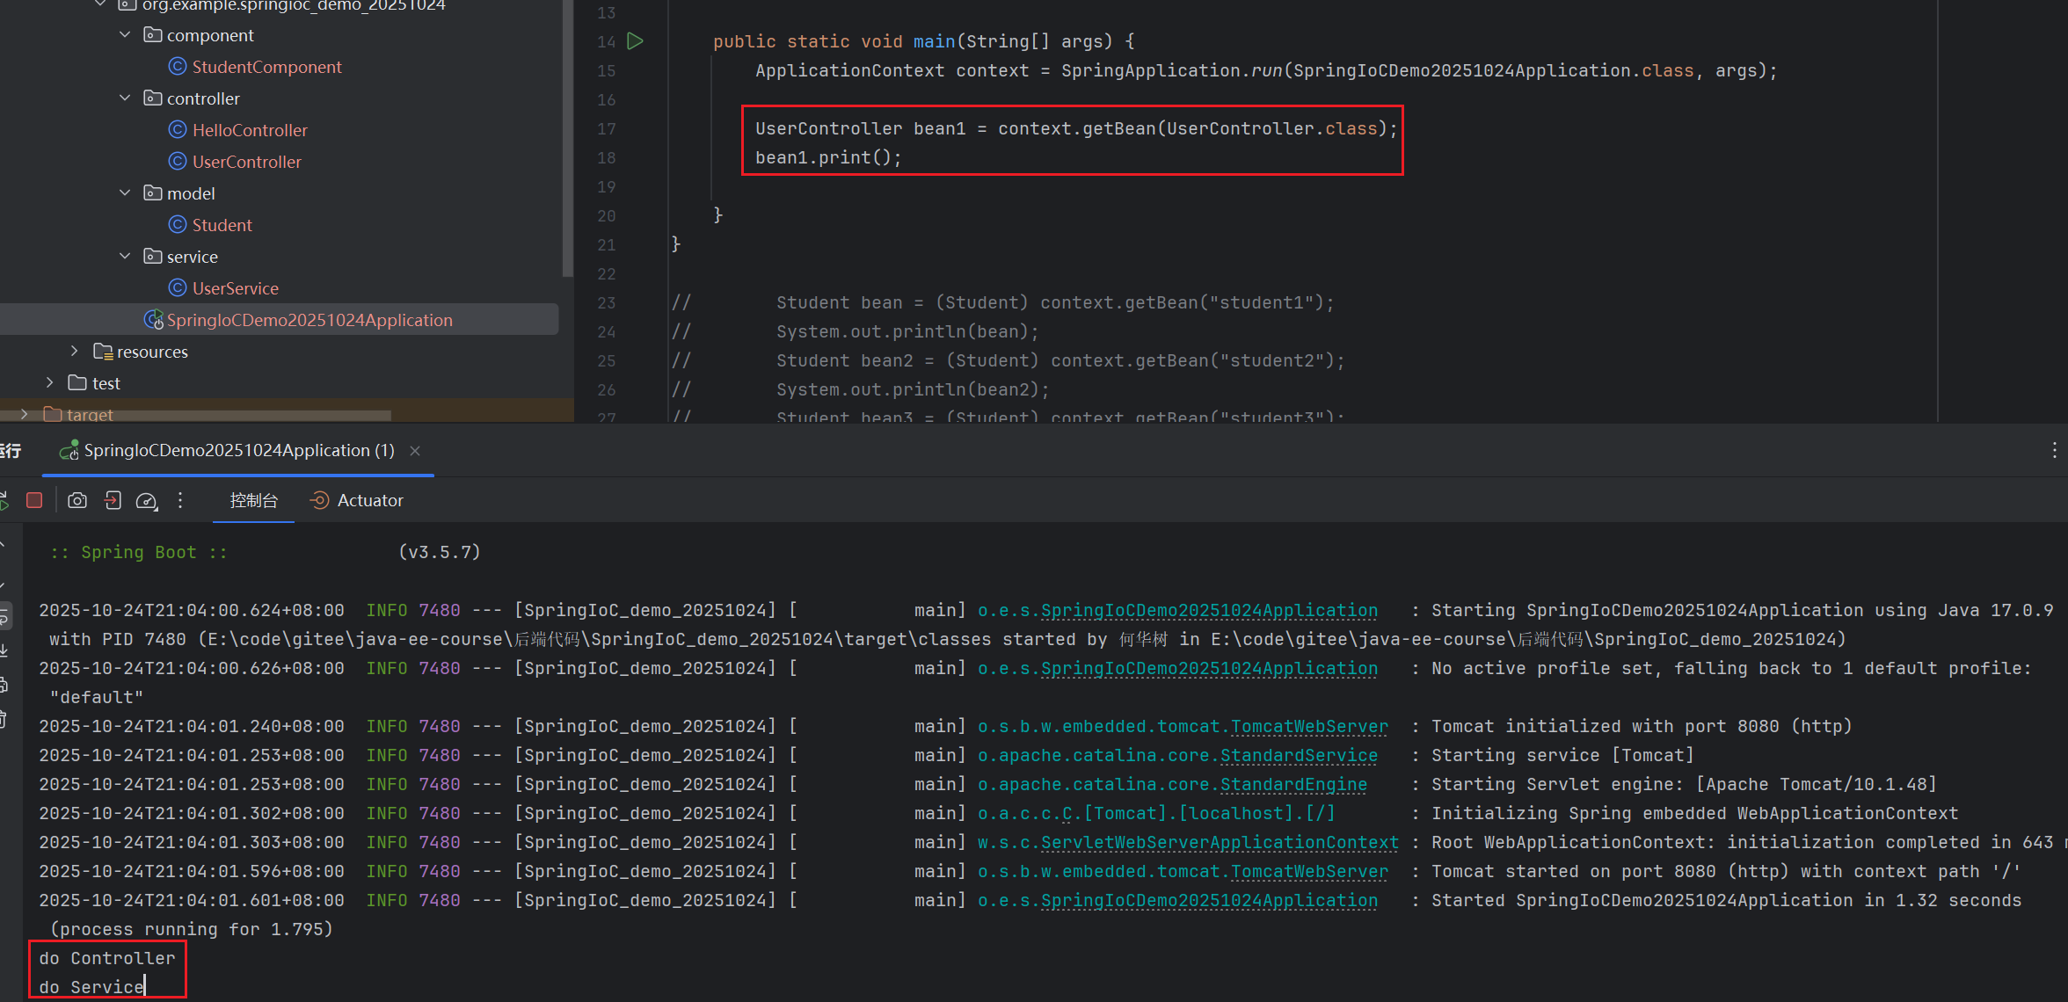Collapse the controller package folder
The image size is (2068, 1002).
click(x=125, y=98)
